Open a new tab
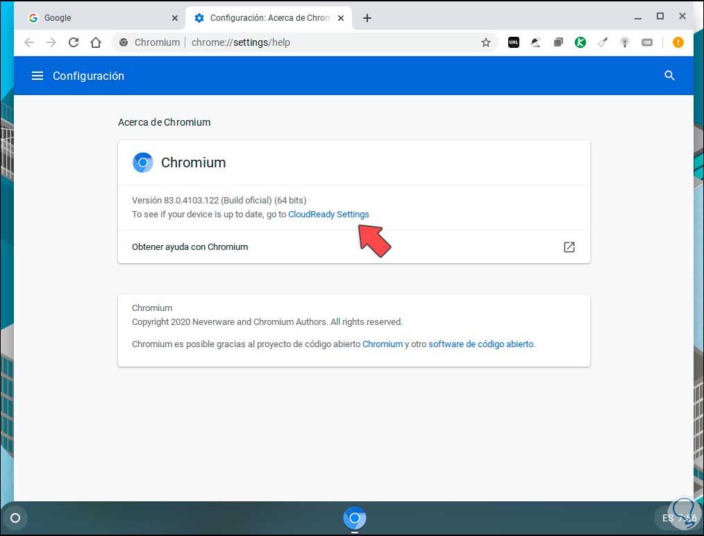 (367, 18)
